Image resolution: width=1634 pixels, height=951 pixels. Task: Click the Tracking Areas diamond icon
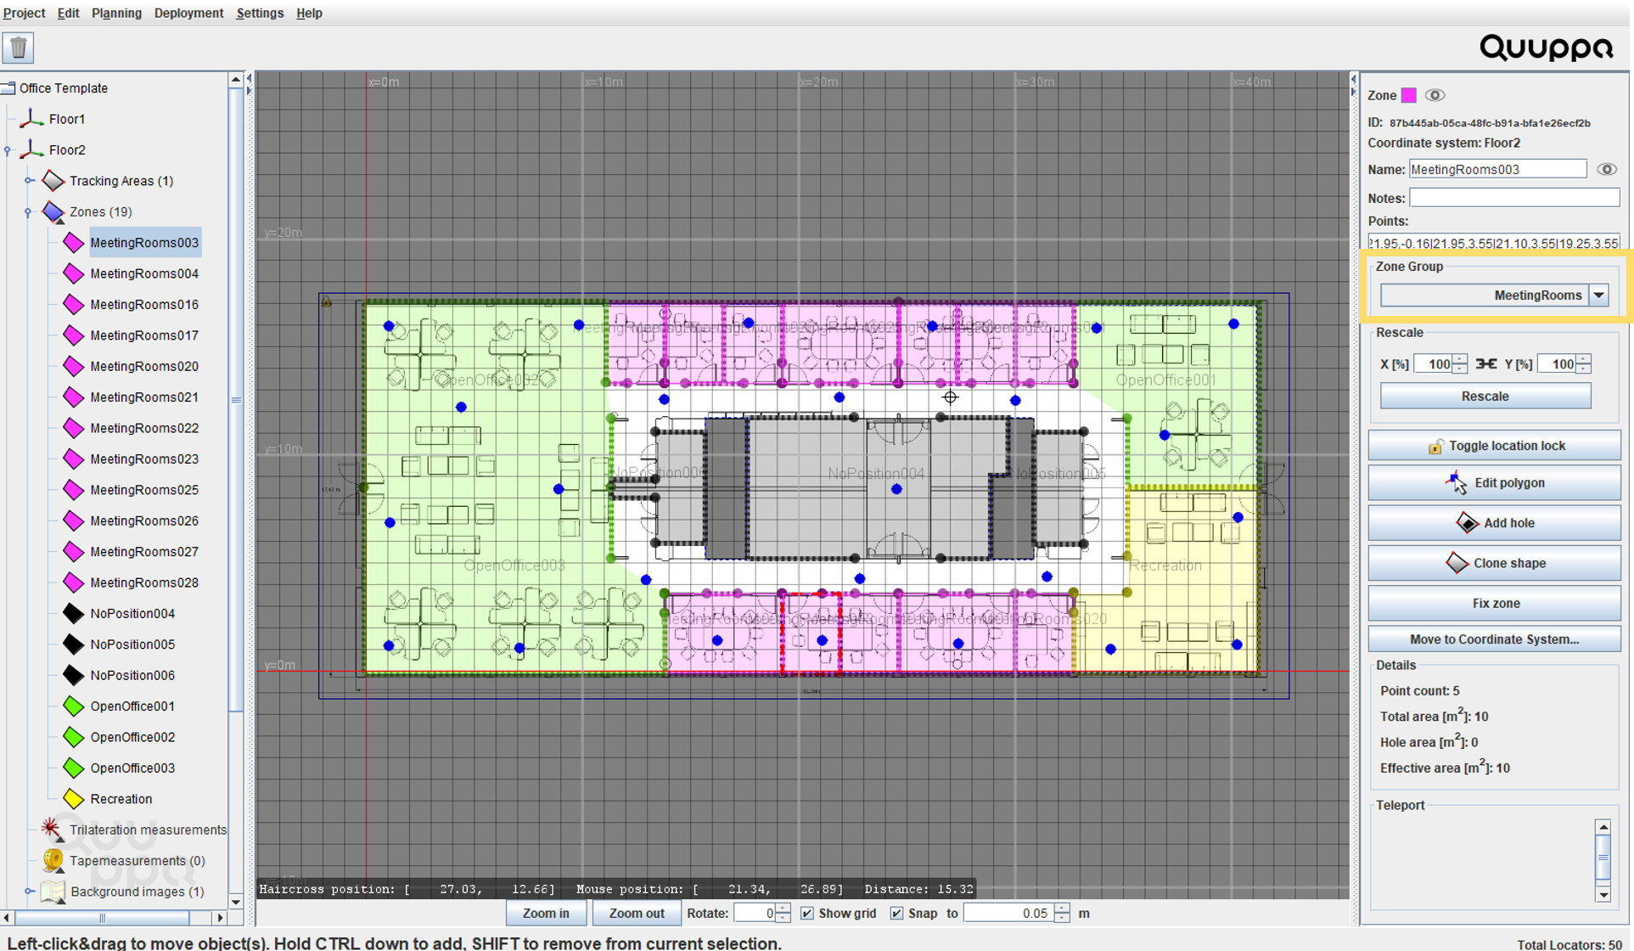pyautogui.click(x=53, y=181)
